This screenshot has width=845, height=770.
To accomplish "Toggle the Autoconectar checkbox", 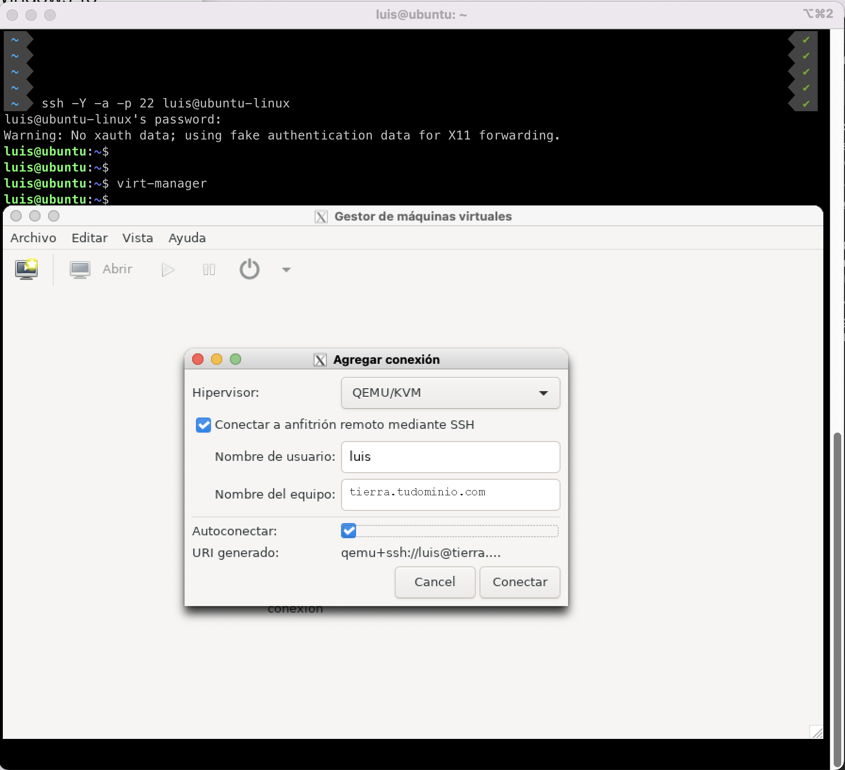I will tap(349, 531).
